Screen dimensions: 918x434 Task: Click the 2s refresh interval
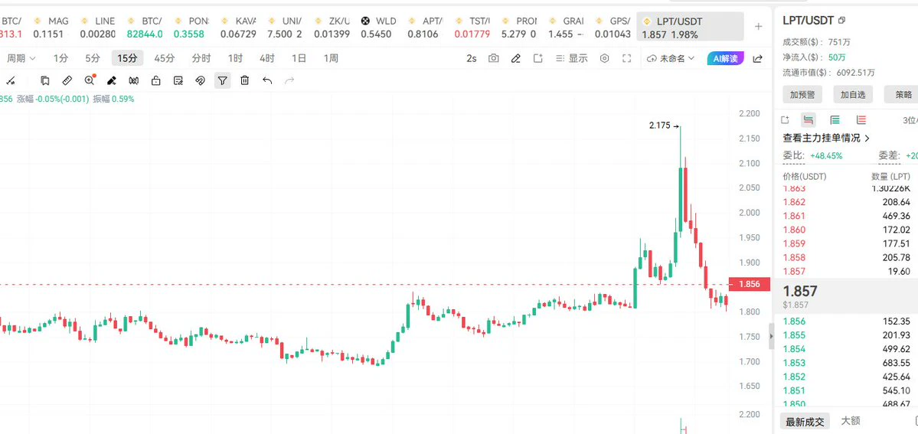(x=472, y=59)
